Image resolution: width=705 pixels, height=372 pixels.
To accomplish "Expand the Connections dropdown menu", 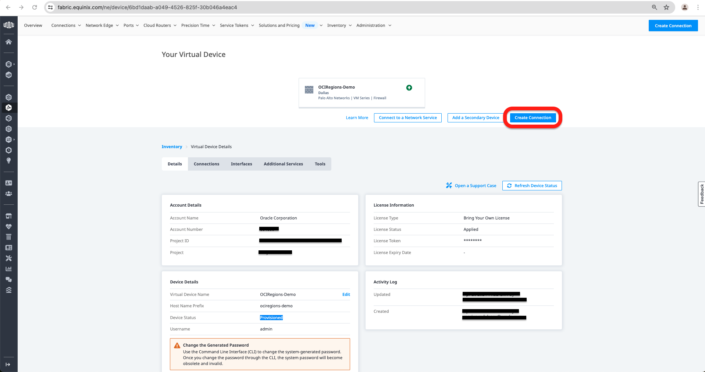I will [66, 25].
